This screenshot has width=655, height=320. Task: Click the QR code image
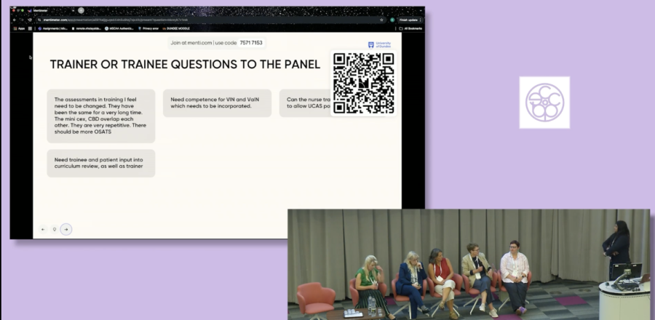(x=362, y=82)
